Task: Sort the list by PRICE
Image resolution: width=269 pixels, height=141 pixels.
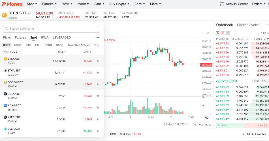Action: tap(61, 52)
